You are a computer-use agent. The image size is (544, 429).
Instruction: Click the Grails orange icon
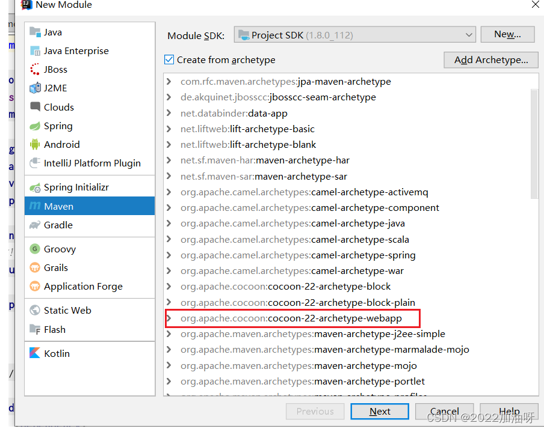click(x=35, y=267)
